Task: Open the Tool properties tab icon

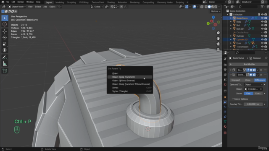Action: click(225, 59)
